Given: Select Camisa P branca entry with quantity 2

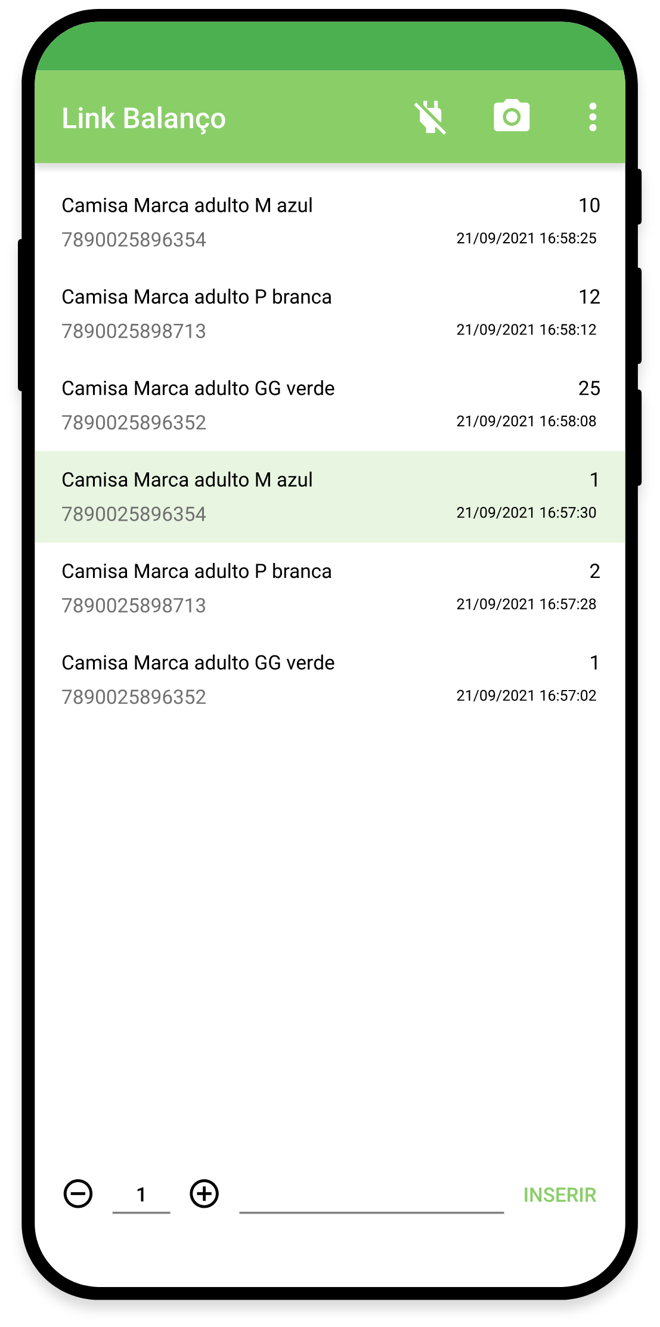Looking at the screenshot, I should click(x=330, y=588).
